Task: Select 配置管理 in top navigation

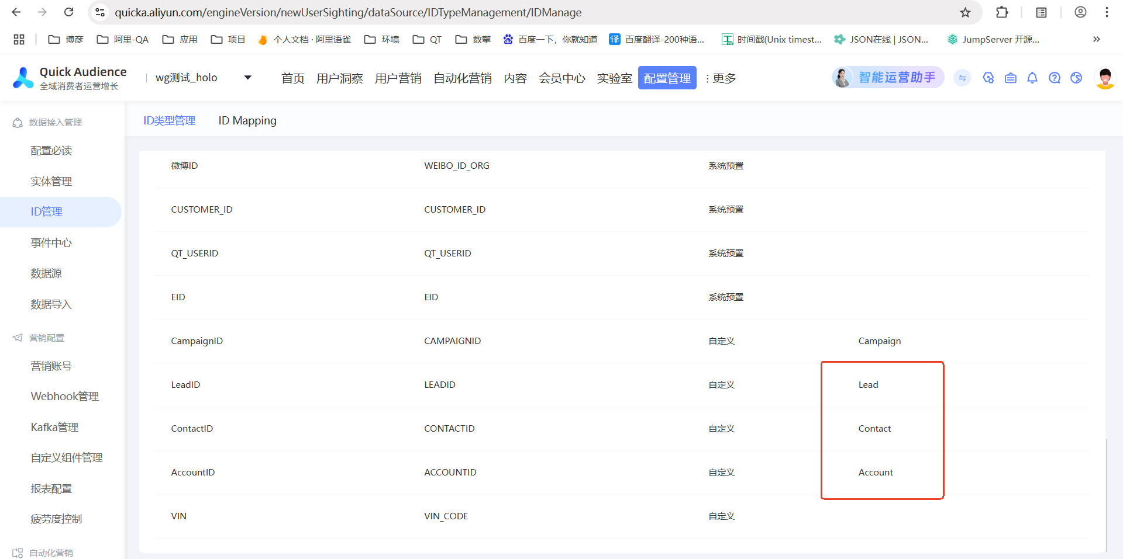Action: pos(667,78)
